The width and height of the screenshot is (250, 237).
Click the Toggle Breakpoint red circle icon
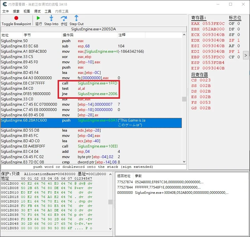[16, 18]
